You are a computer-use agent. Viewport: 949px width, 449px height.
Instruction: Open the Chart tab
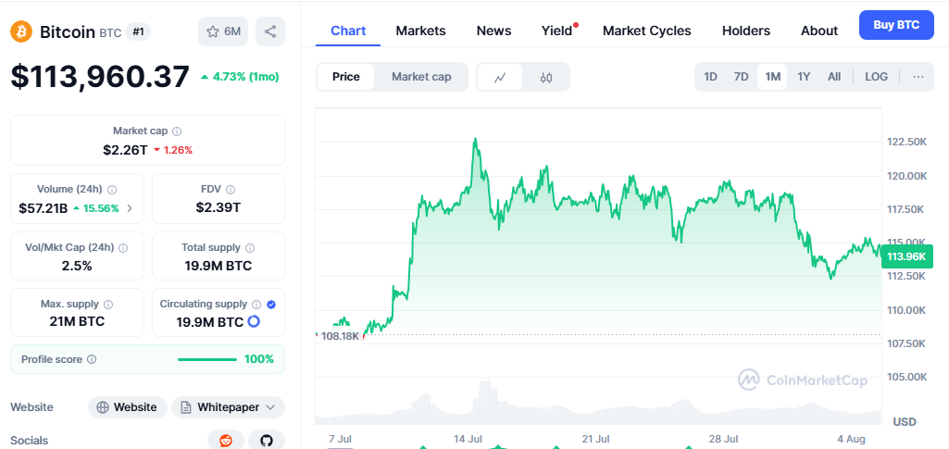[x=349, y=31]
